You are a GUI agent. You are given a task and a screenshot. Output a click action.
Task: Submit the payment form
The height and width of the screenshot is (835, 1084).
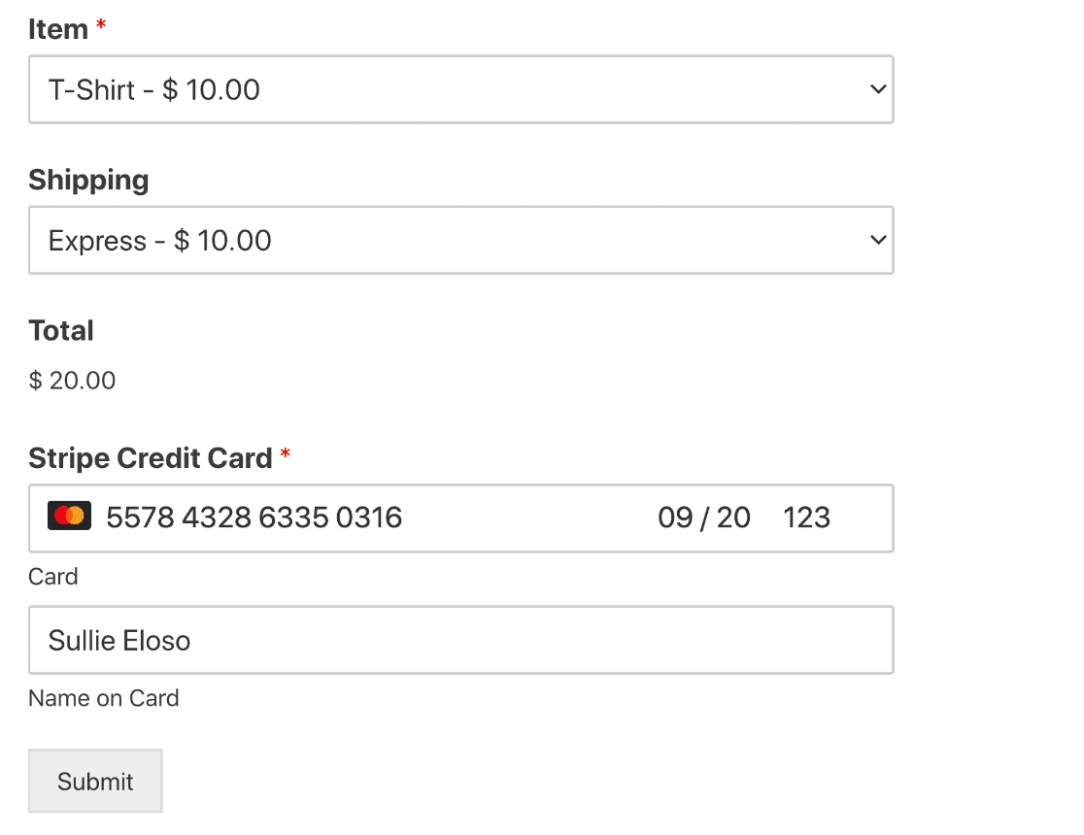pyautogui.click(x=95, y=781)
